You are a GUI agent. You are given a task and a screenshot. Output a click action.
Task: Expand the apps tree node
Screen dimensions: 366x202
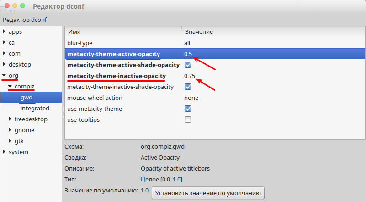(x=4, y=31)
